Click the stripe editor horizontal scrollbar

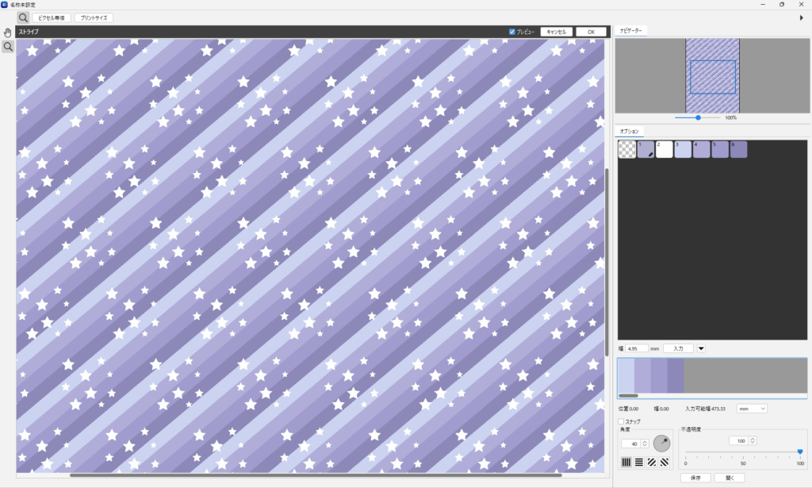pyautogui.click(x=629, y=396)
